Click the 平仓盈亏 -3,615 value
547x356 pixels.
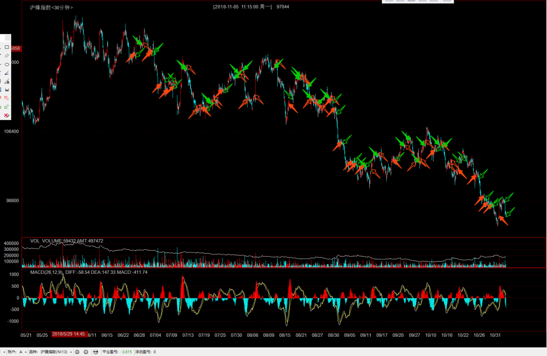point(126,352)
